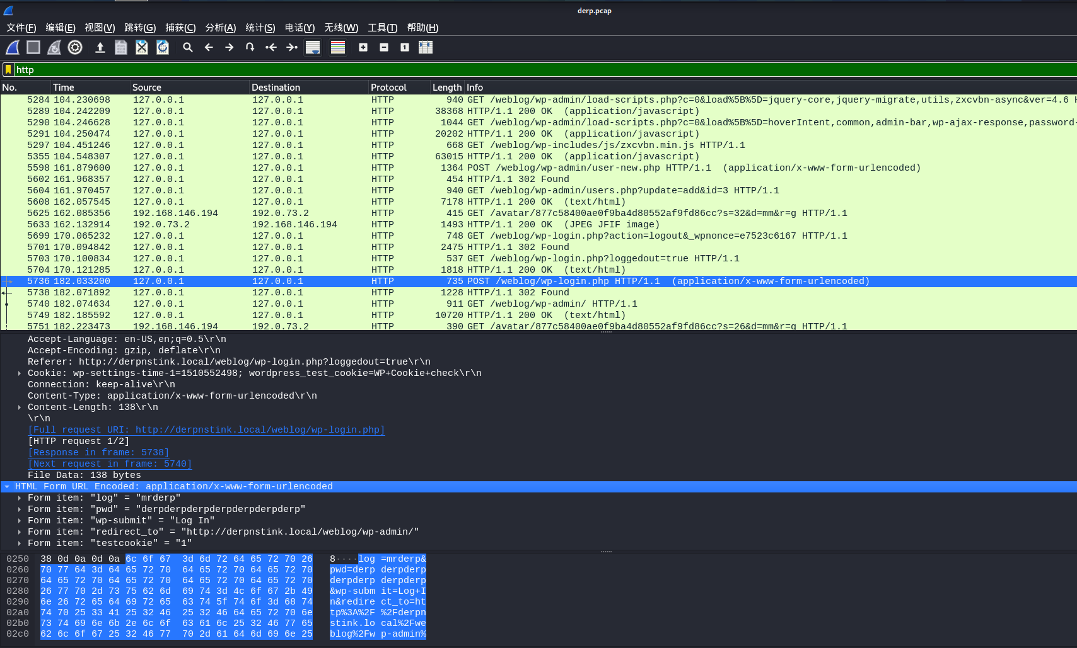Screen dimensions: 1077x648
Task: Expand Form item "testcookie" = "1"
Action: pos(20,543)
